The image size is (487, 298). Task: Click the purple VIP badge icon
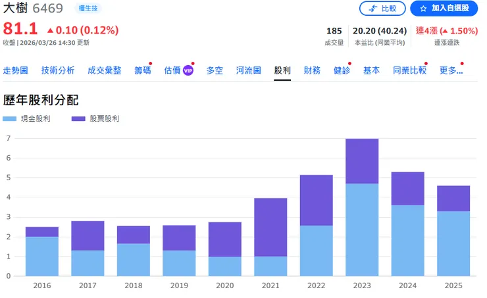(x=188, y=71)
